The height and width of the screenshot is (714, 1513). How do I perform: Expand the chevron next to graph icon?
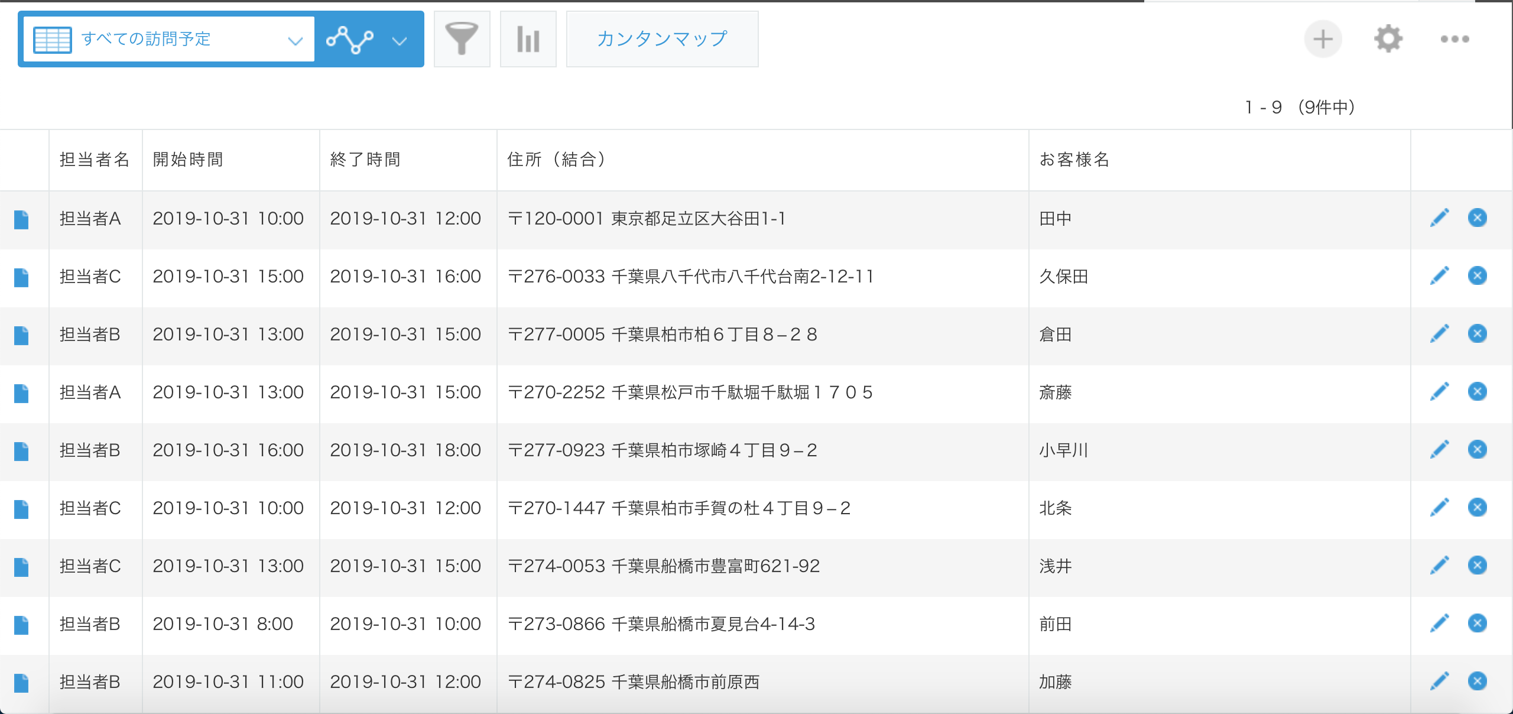coord(400,40)
